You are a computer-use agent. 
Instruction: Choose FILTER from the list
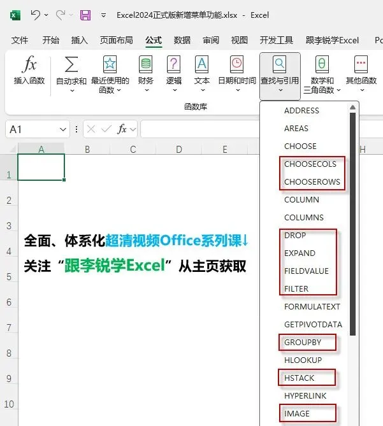point(296,289)
